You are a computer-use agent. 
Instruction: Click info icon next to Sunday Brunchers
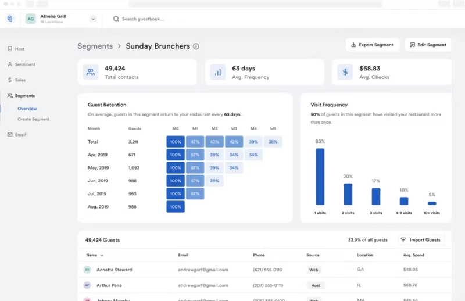click(x=196, y=46)
